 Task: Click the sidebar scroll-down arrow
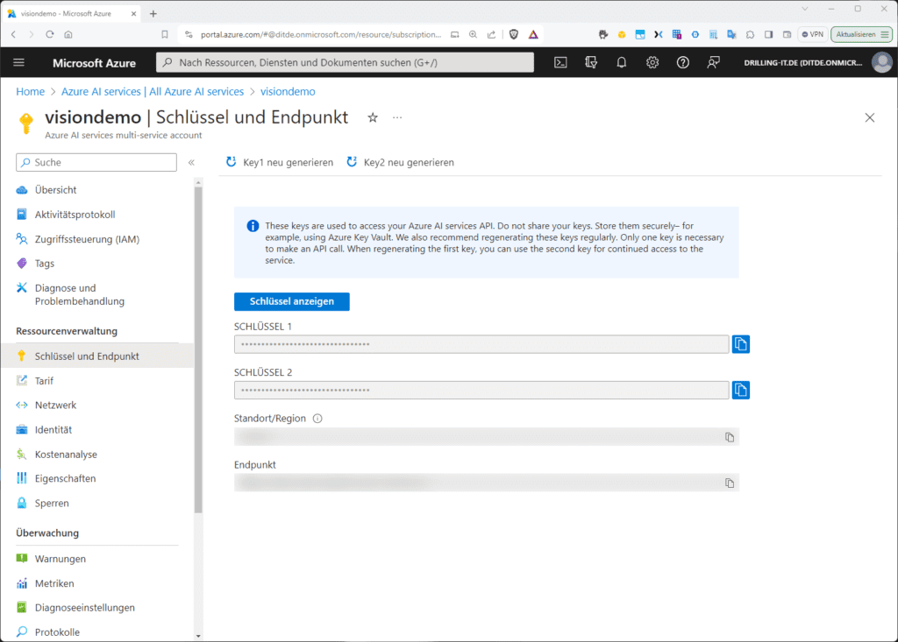[x=198, y=636]
